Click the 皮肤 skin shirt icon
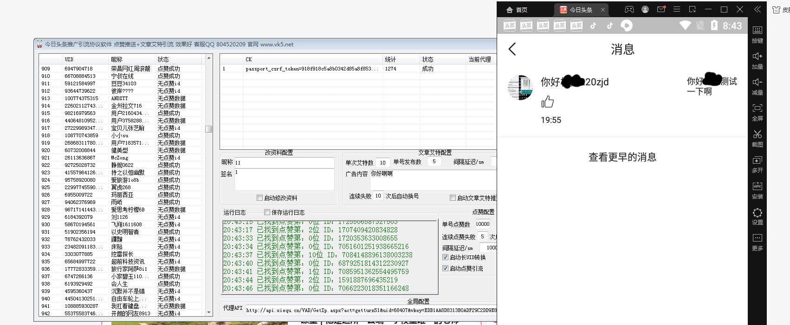 coord(776,10)
